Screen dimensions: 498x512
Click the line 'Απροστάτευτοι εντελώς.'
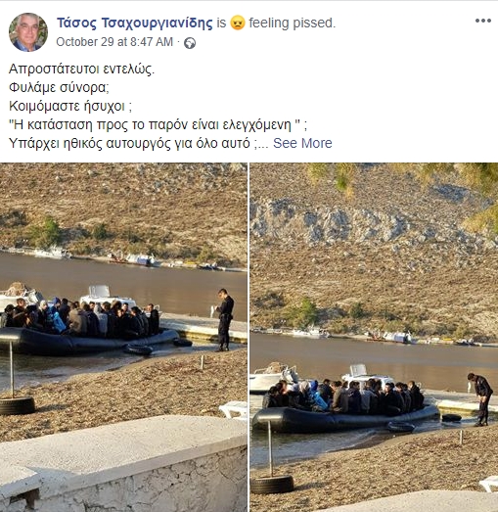[81, 69]
